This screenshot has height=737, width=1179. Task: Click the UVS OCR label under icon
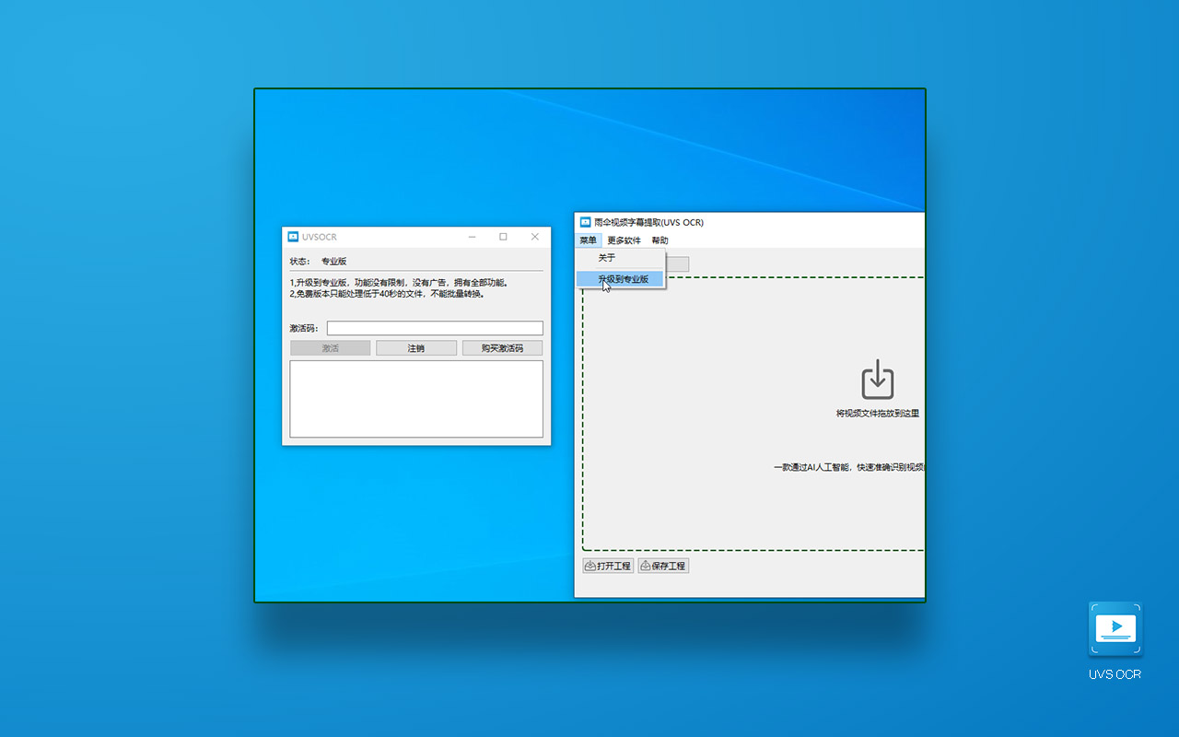1115,674
